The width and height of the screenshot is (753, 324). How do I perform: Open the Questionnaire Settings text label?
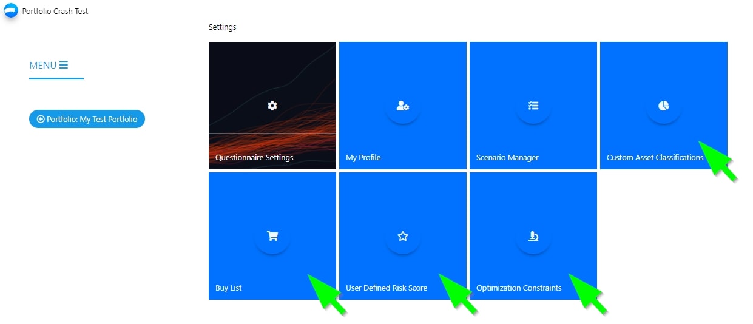254,158
